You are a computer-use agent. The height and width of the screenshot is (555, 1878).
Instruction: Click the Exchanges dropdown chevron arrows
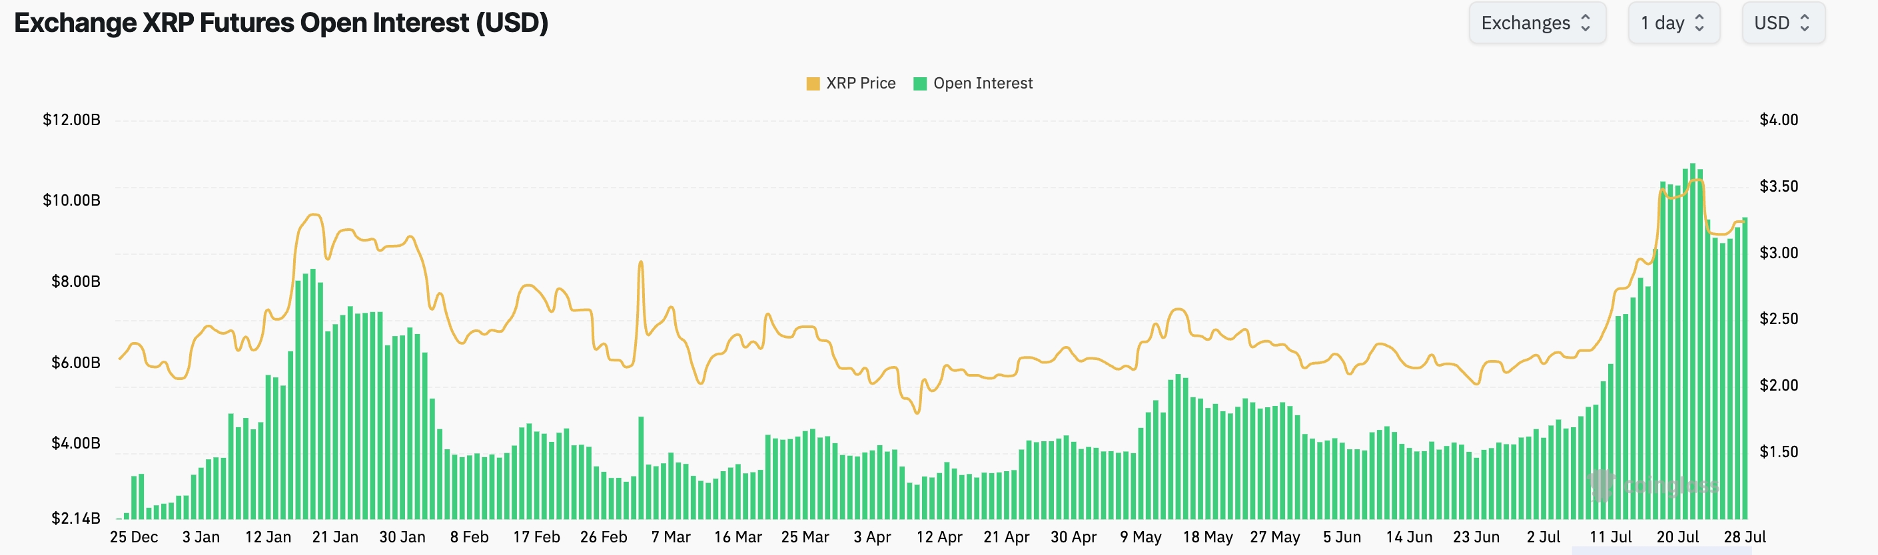(1586, 23)
